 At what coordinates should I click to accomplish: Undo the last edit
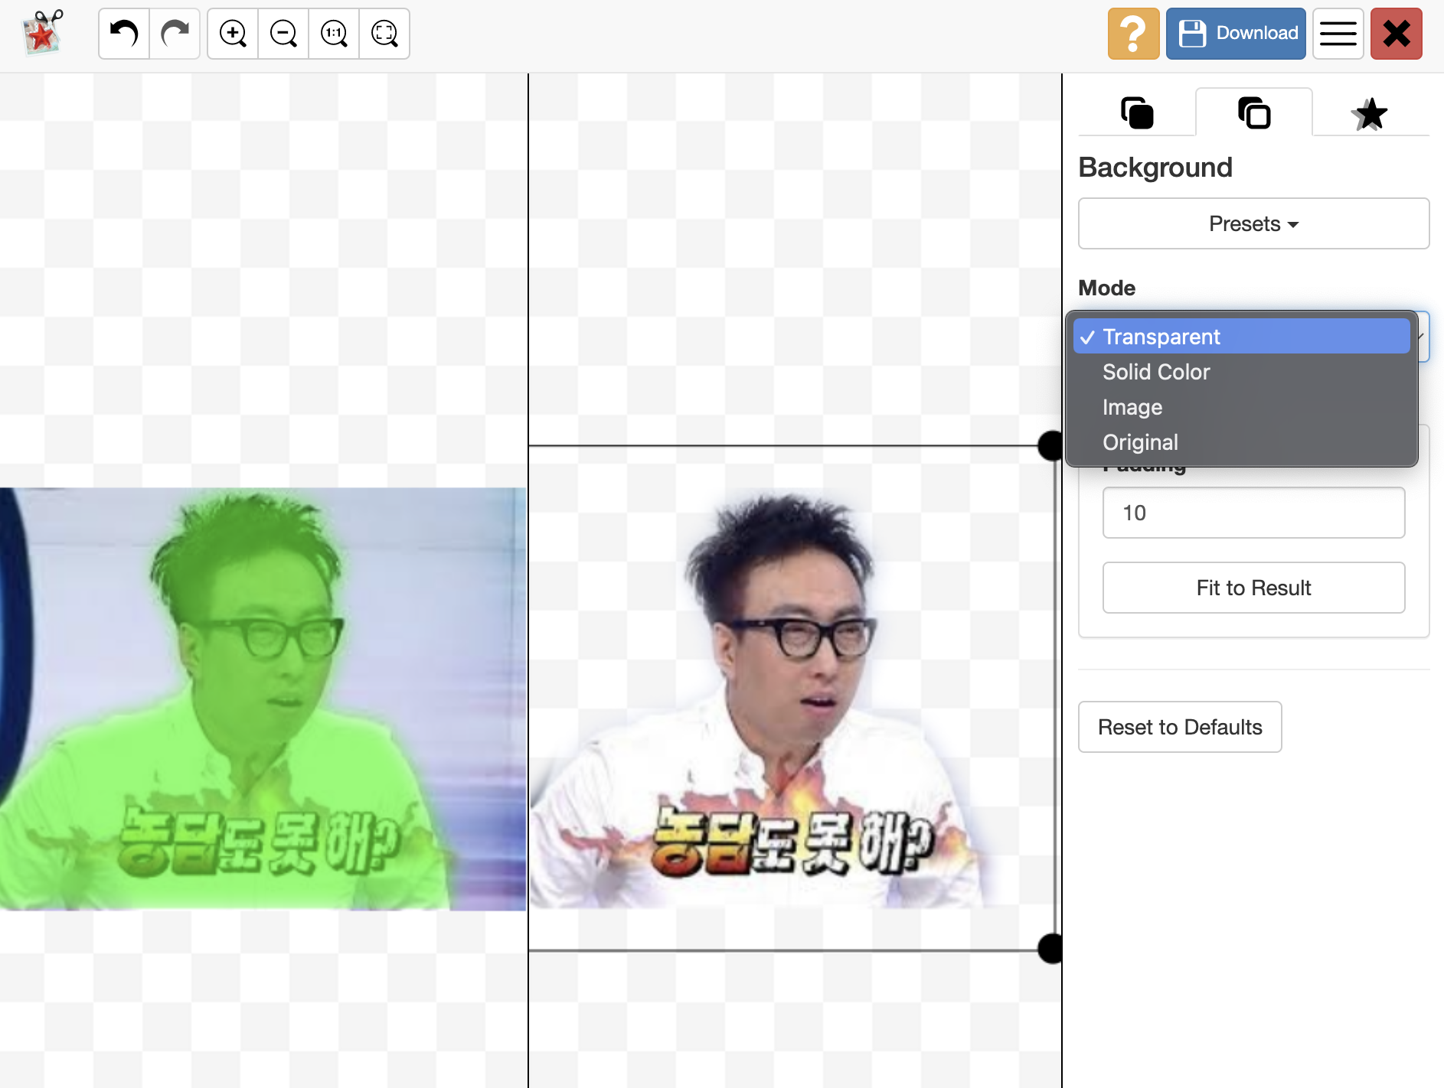(x=124, y=34)
